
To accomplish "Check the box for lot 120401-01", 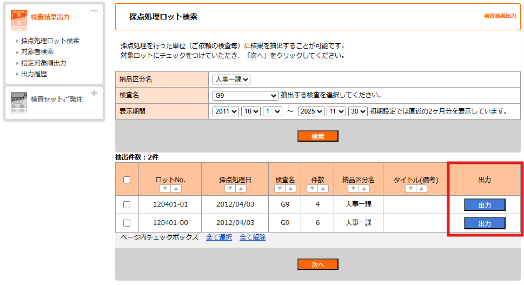I will pyautogui.click(x=127, y=205).
